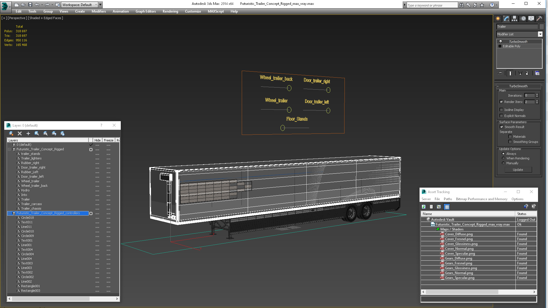Click the Wheel_trailer_back slider circle
Screen dimensions: 548x308
(x=289, y=88)
